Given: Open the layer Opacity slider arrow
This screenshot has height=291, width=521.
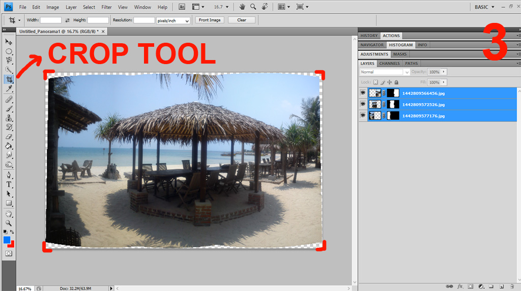Looking at the screenshot, I should [x=444, y=72].
